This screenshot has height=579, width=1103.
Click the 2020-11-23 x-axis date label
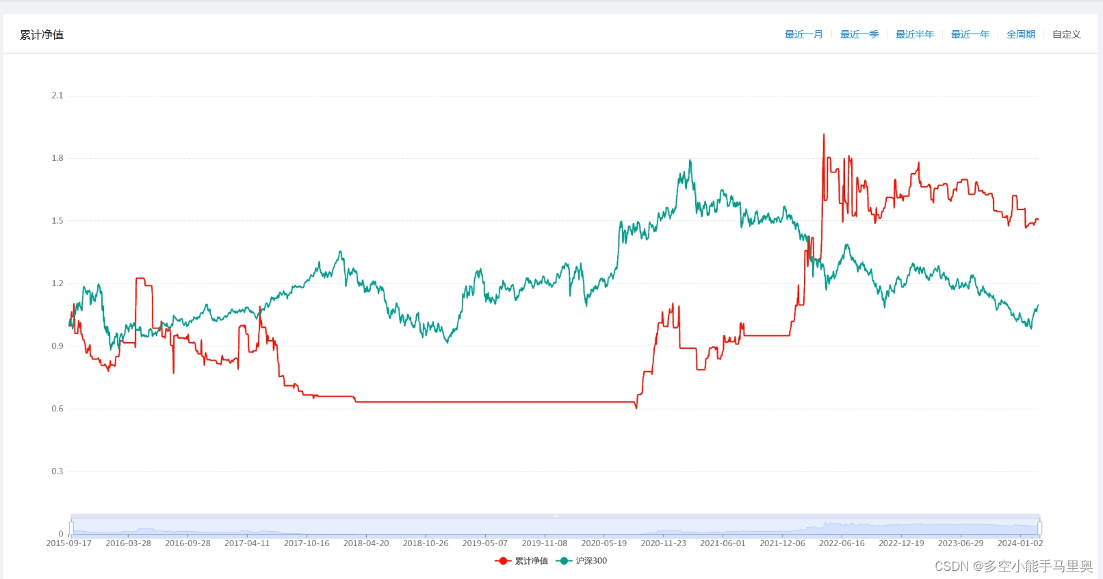point(664,543)
